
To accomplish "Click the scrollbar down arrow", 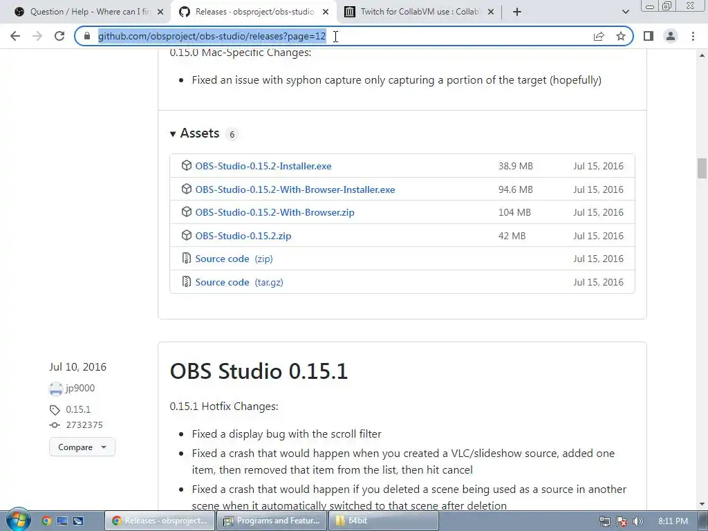I will pos(702,504).
